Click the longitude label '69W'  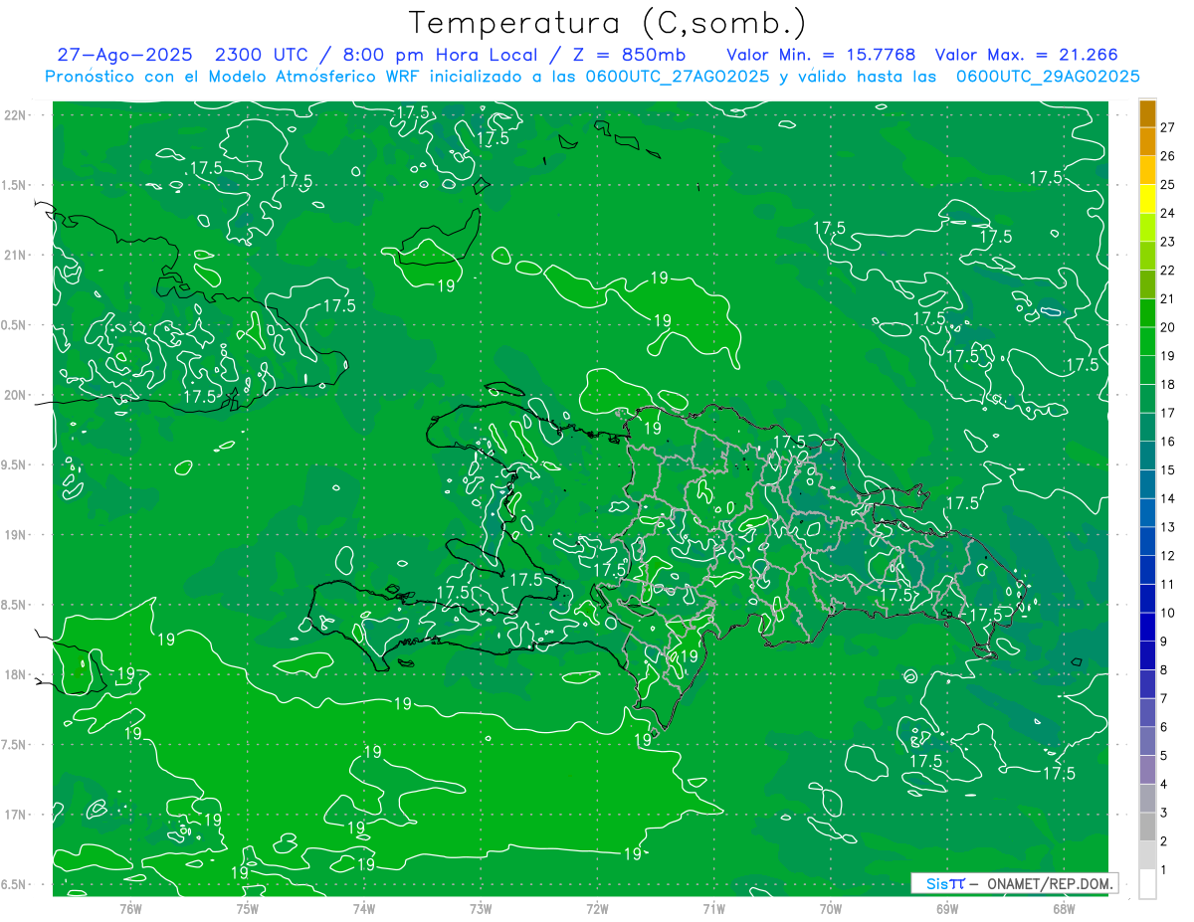[947, 909]
